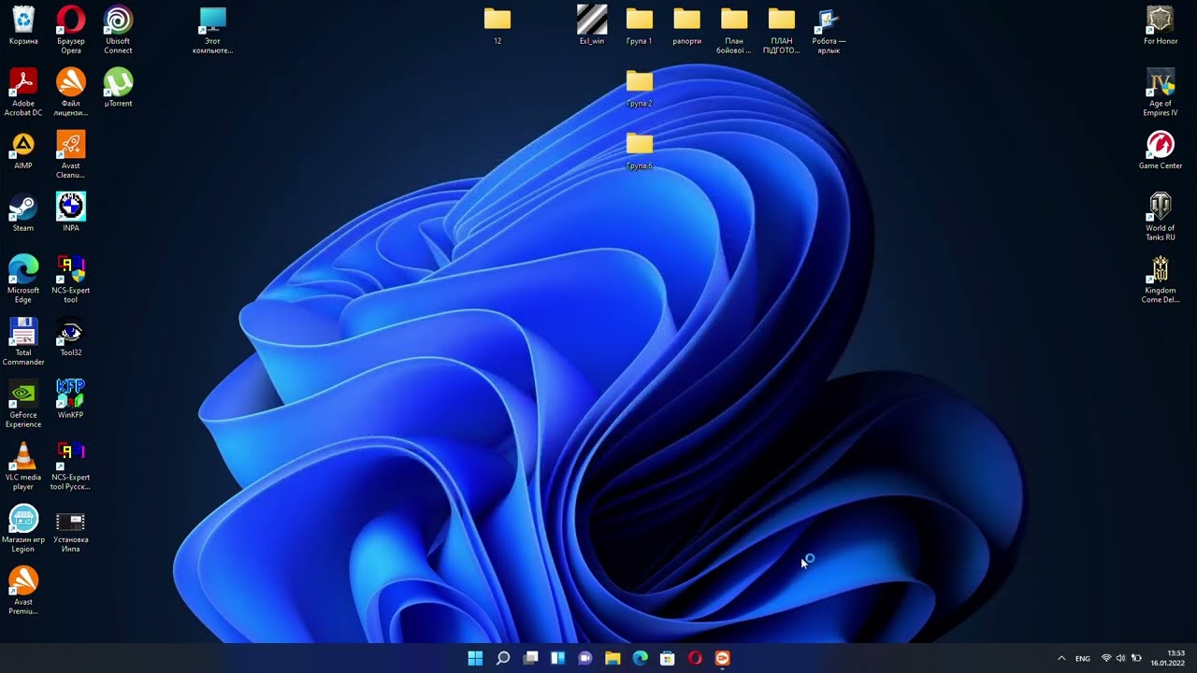
Task: Open the INPA BMW shortcut
Action: point(71,212)
